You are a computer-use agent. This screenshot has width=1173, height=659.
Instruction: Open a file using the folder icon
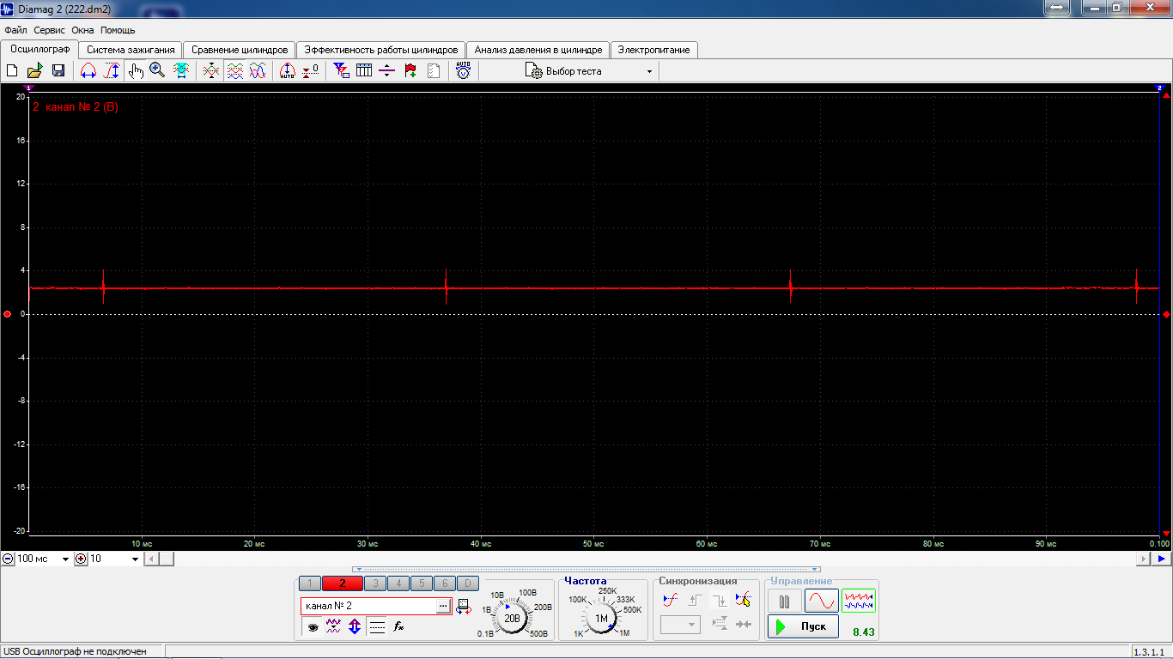(35, 71)
